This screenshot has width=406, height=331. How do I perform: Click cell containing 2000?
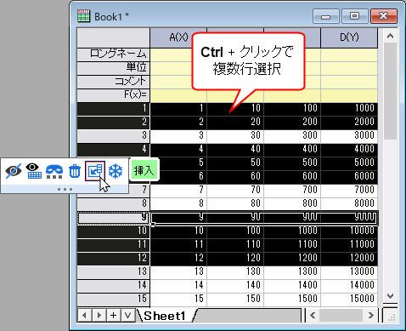(349, 123)
